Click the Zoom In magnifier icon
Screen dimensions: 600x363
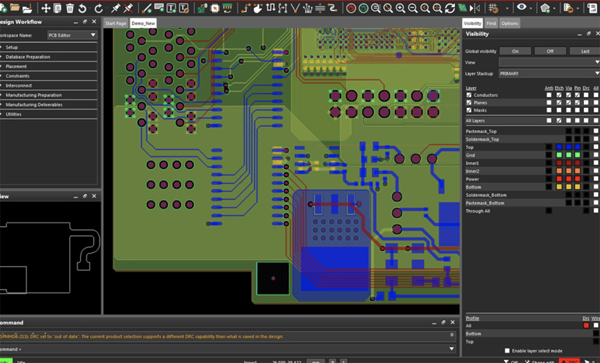tap(400, 8)
